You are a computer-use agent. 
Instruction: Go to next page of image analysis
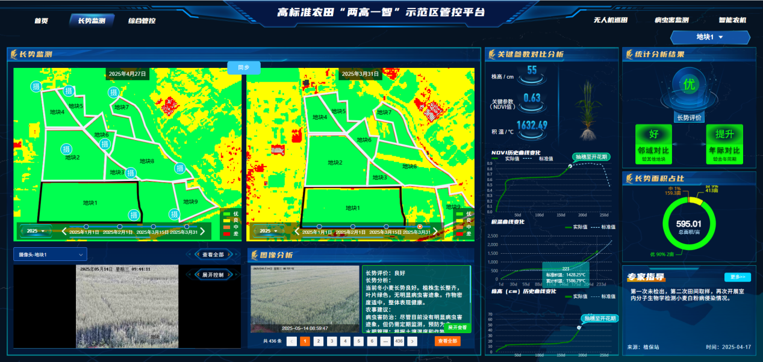413,341
